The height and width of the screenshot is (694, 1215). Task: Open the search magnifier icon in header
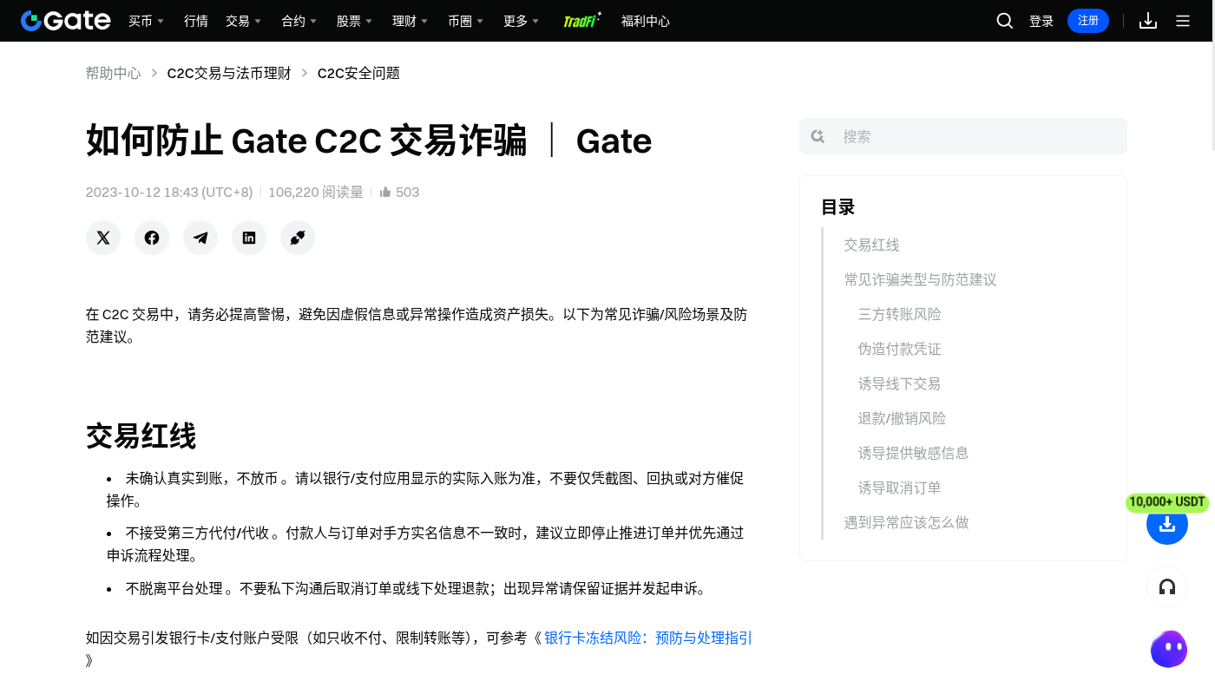1005,21
